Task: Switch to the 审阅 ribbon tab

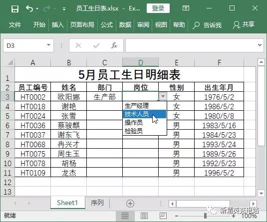Action: pos(143,25)
